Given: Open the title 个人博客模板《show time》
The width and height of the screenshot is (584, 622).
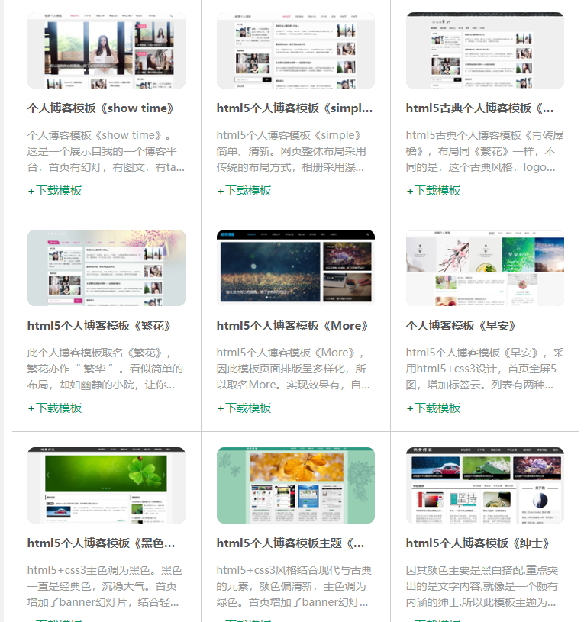Looking at the screenshot, I should (102, 108).
